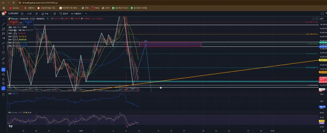Viewport: 327px width, 133px height.
Task: Go back in browser
Action: click(x=3, y=2)
